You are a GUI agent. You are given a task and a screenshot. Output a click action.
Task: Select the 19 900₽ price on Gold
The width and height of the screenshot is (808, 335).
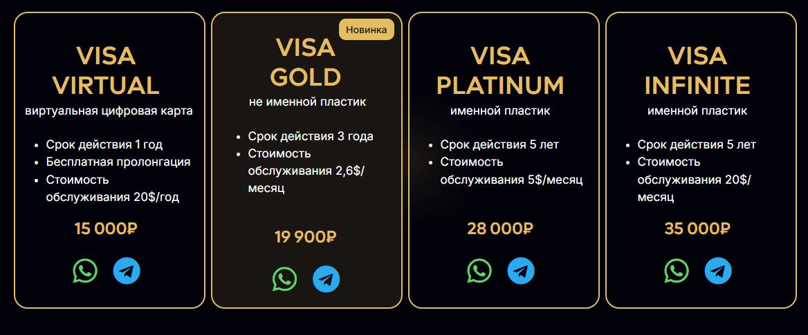[x=305, y=237]
